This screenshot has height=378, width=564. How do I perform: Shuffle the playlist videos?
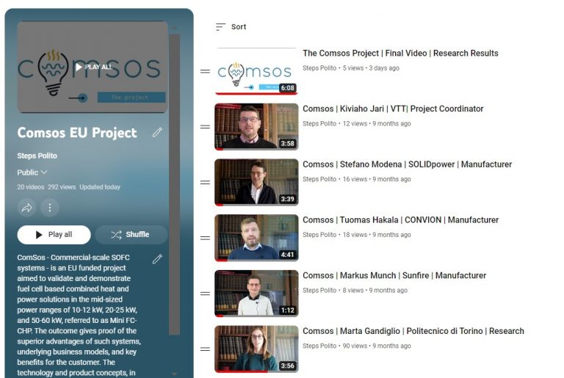[131, 234]
